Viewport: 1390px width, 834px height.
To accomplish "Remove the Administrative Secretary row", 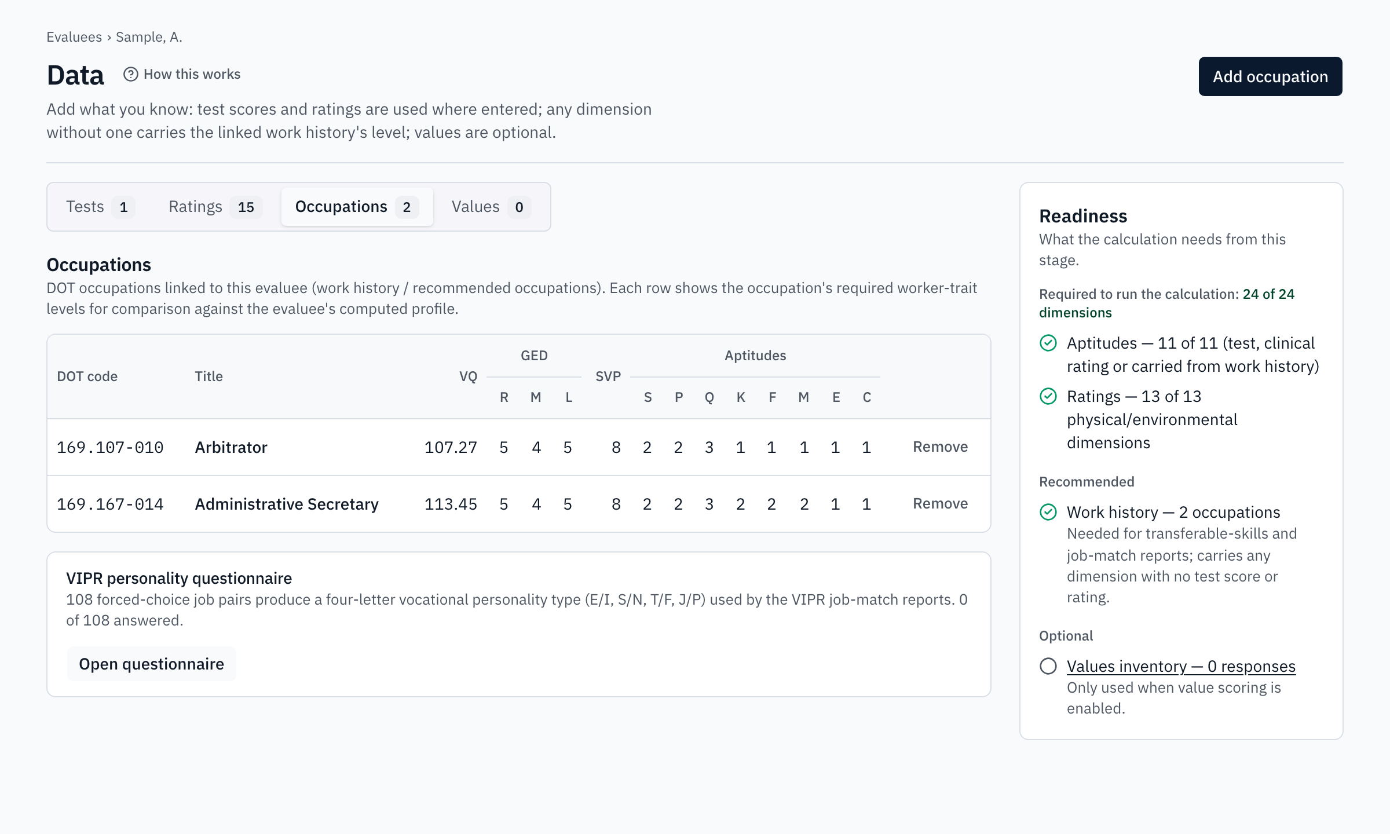I will [940, 503].
